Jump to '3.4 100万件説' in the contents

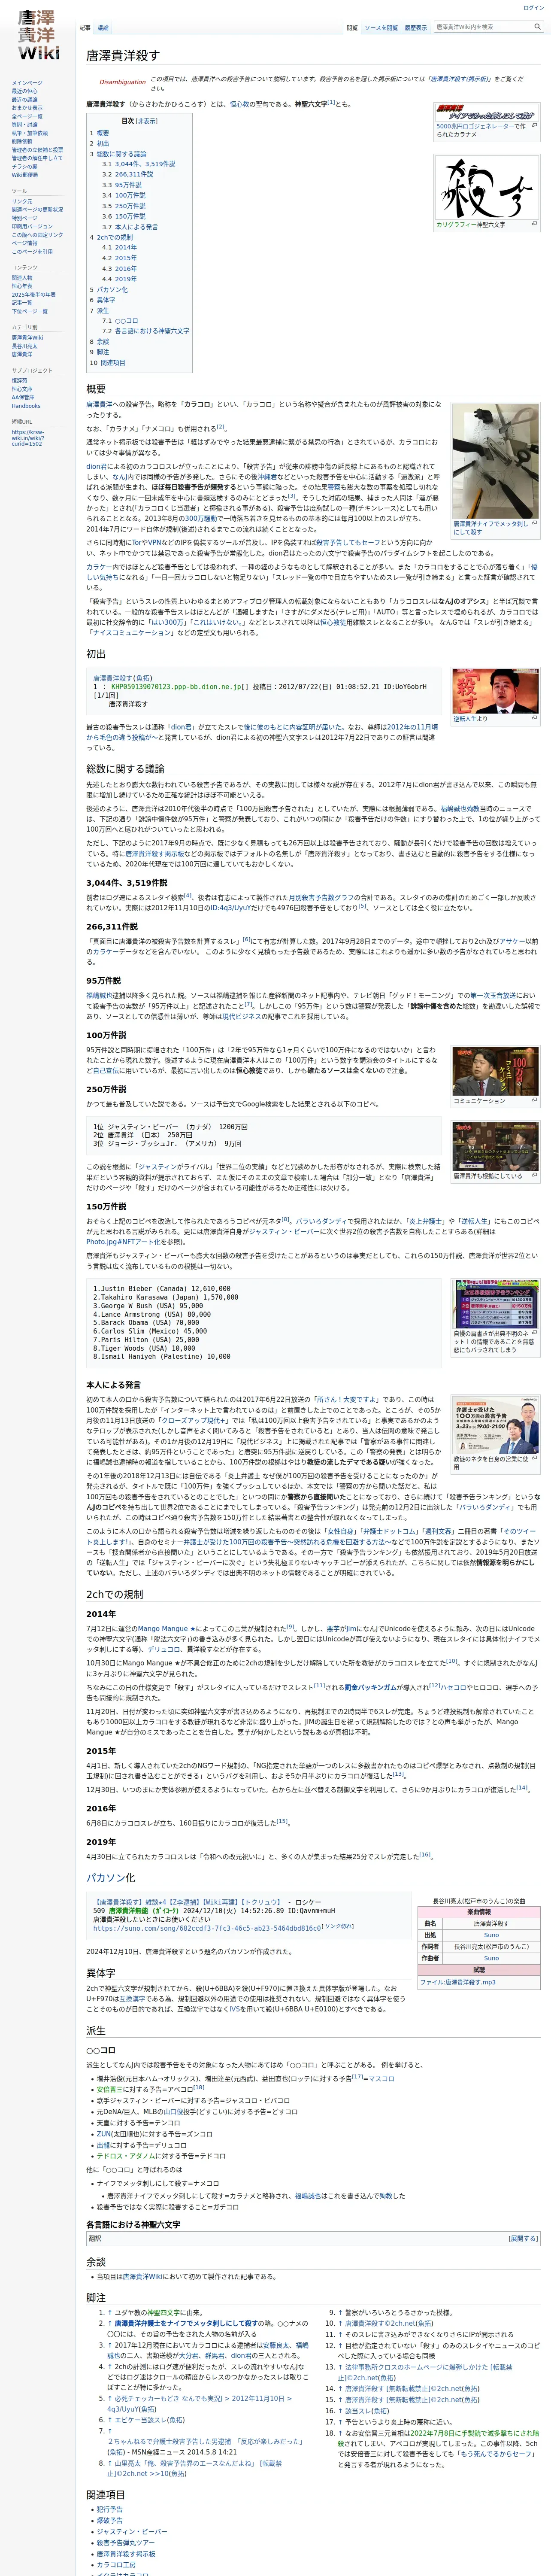123,195
